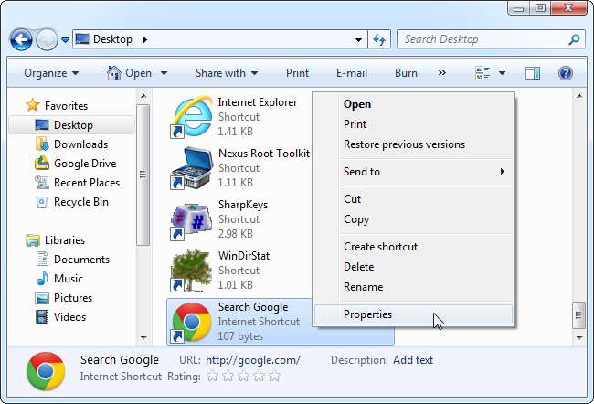This screenshot has width=594, height=404.
Task: Open the address bar history dropdown
Action: click(358, 40)
